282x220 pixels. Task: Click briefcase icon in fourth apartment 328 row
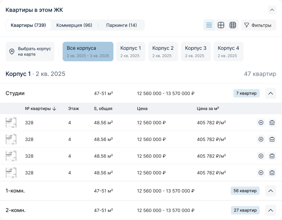tap(272, 173)
